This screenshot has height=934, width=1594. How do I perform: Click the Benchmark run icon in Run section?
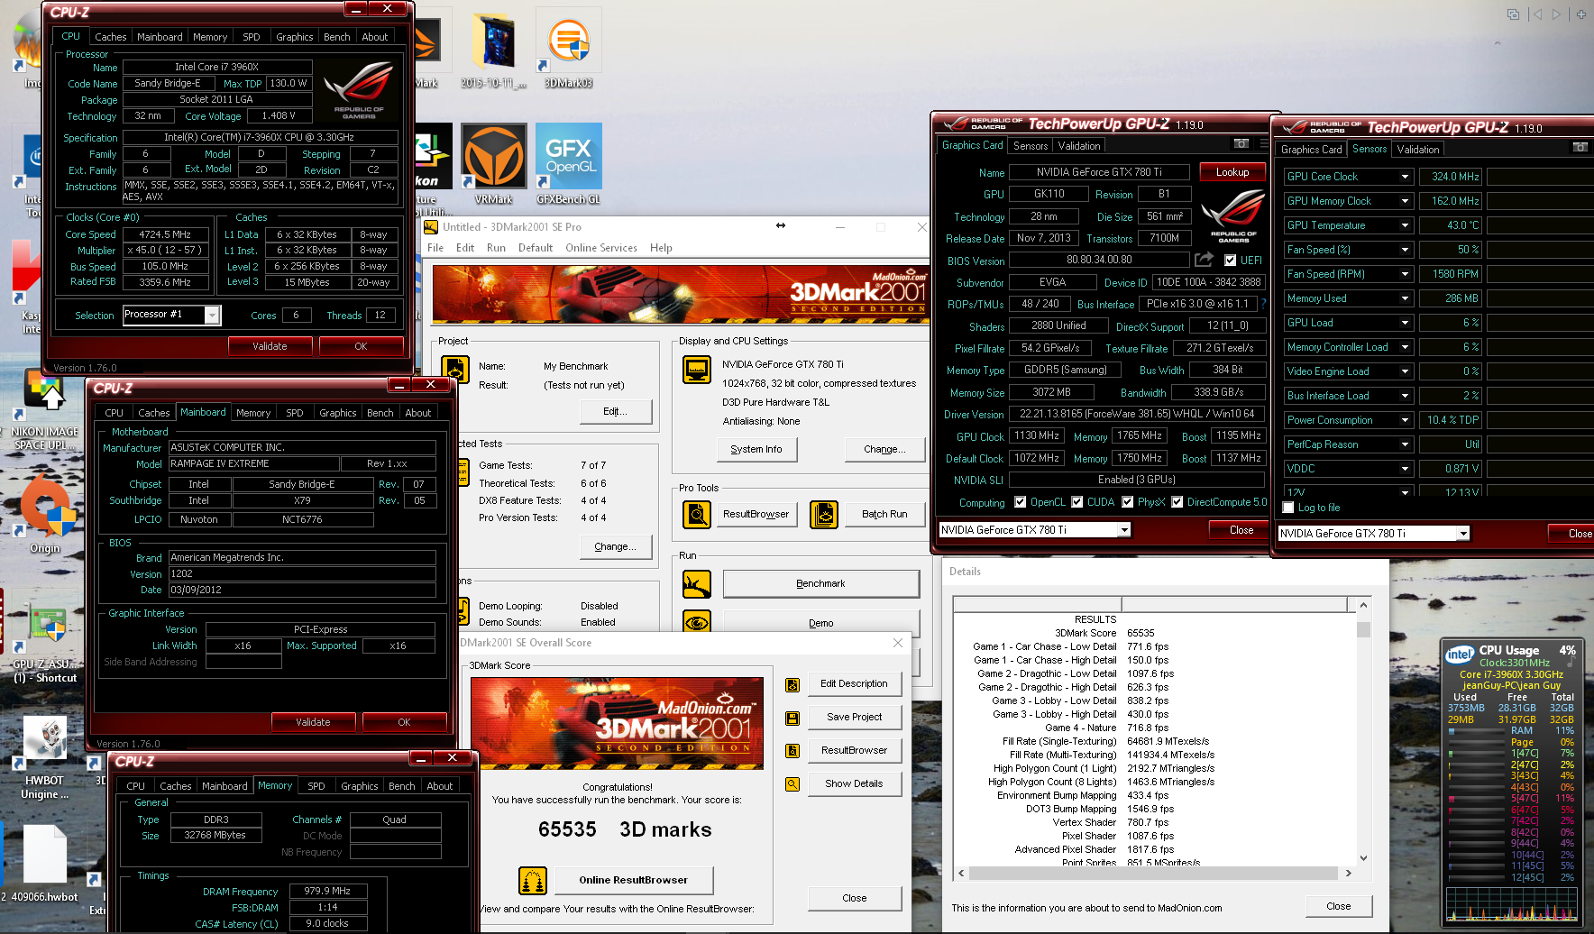tap(697, 584)
